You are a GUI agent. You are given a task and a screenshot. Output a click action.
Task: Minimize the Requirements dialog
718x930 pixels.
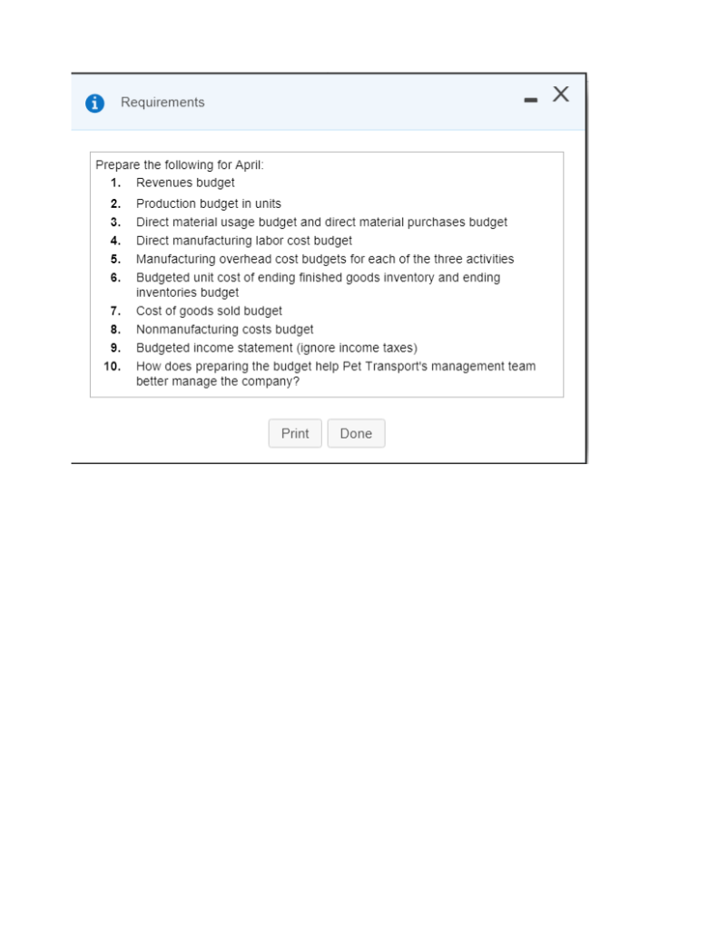(531, 100)
